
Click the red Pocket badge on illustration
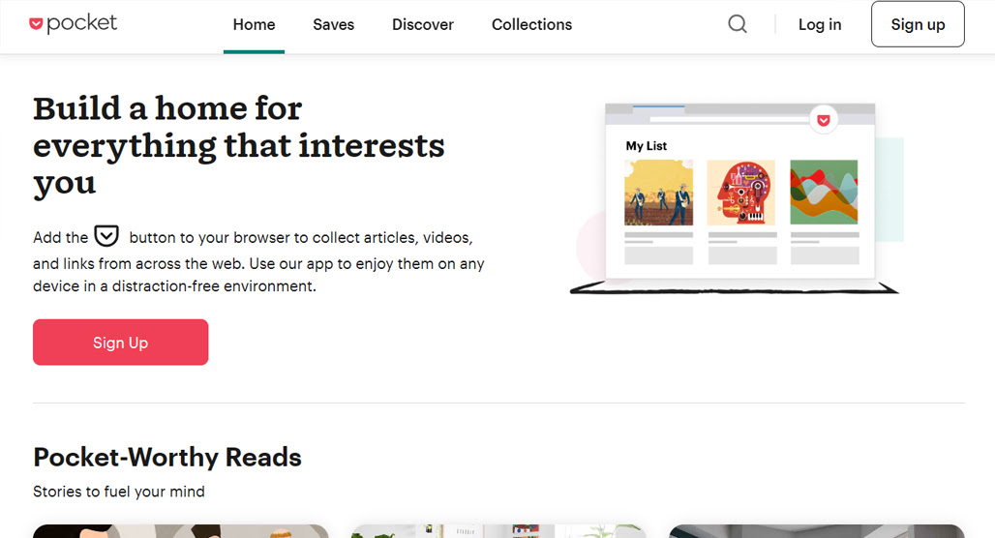coord(824,120)
